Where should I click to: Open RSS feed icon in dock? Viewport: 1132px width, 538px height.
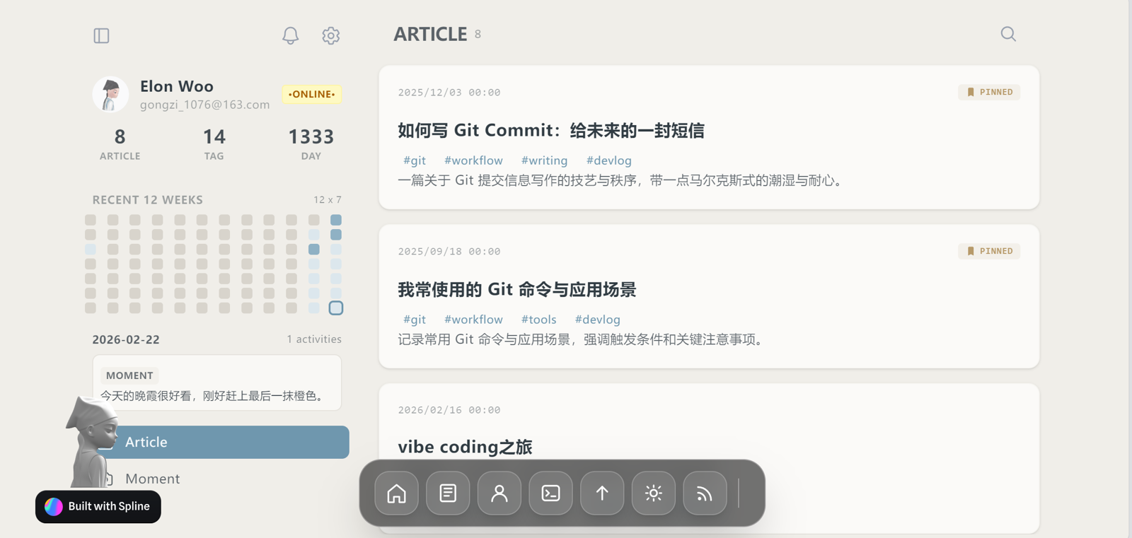pyautogui.click(x=705, y=493)
